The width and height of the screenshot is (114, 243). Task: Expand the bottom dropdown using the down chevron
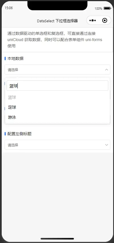click(107, 145)
